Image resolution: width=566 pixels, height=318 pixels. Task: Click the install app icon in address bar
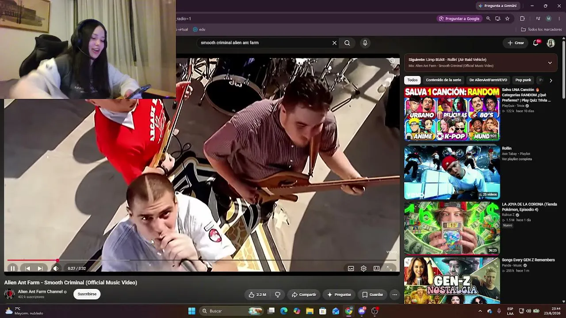tap(498, 19)
